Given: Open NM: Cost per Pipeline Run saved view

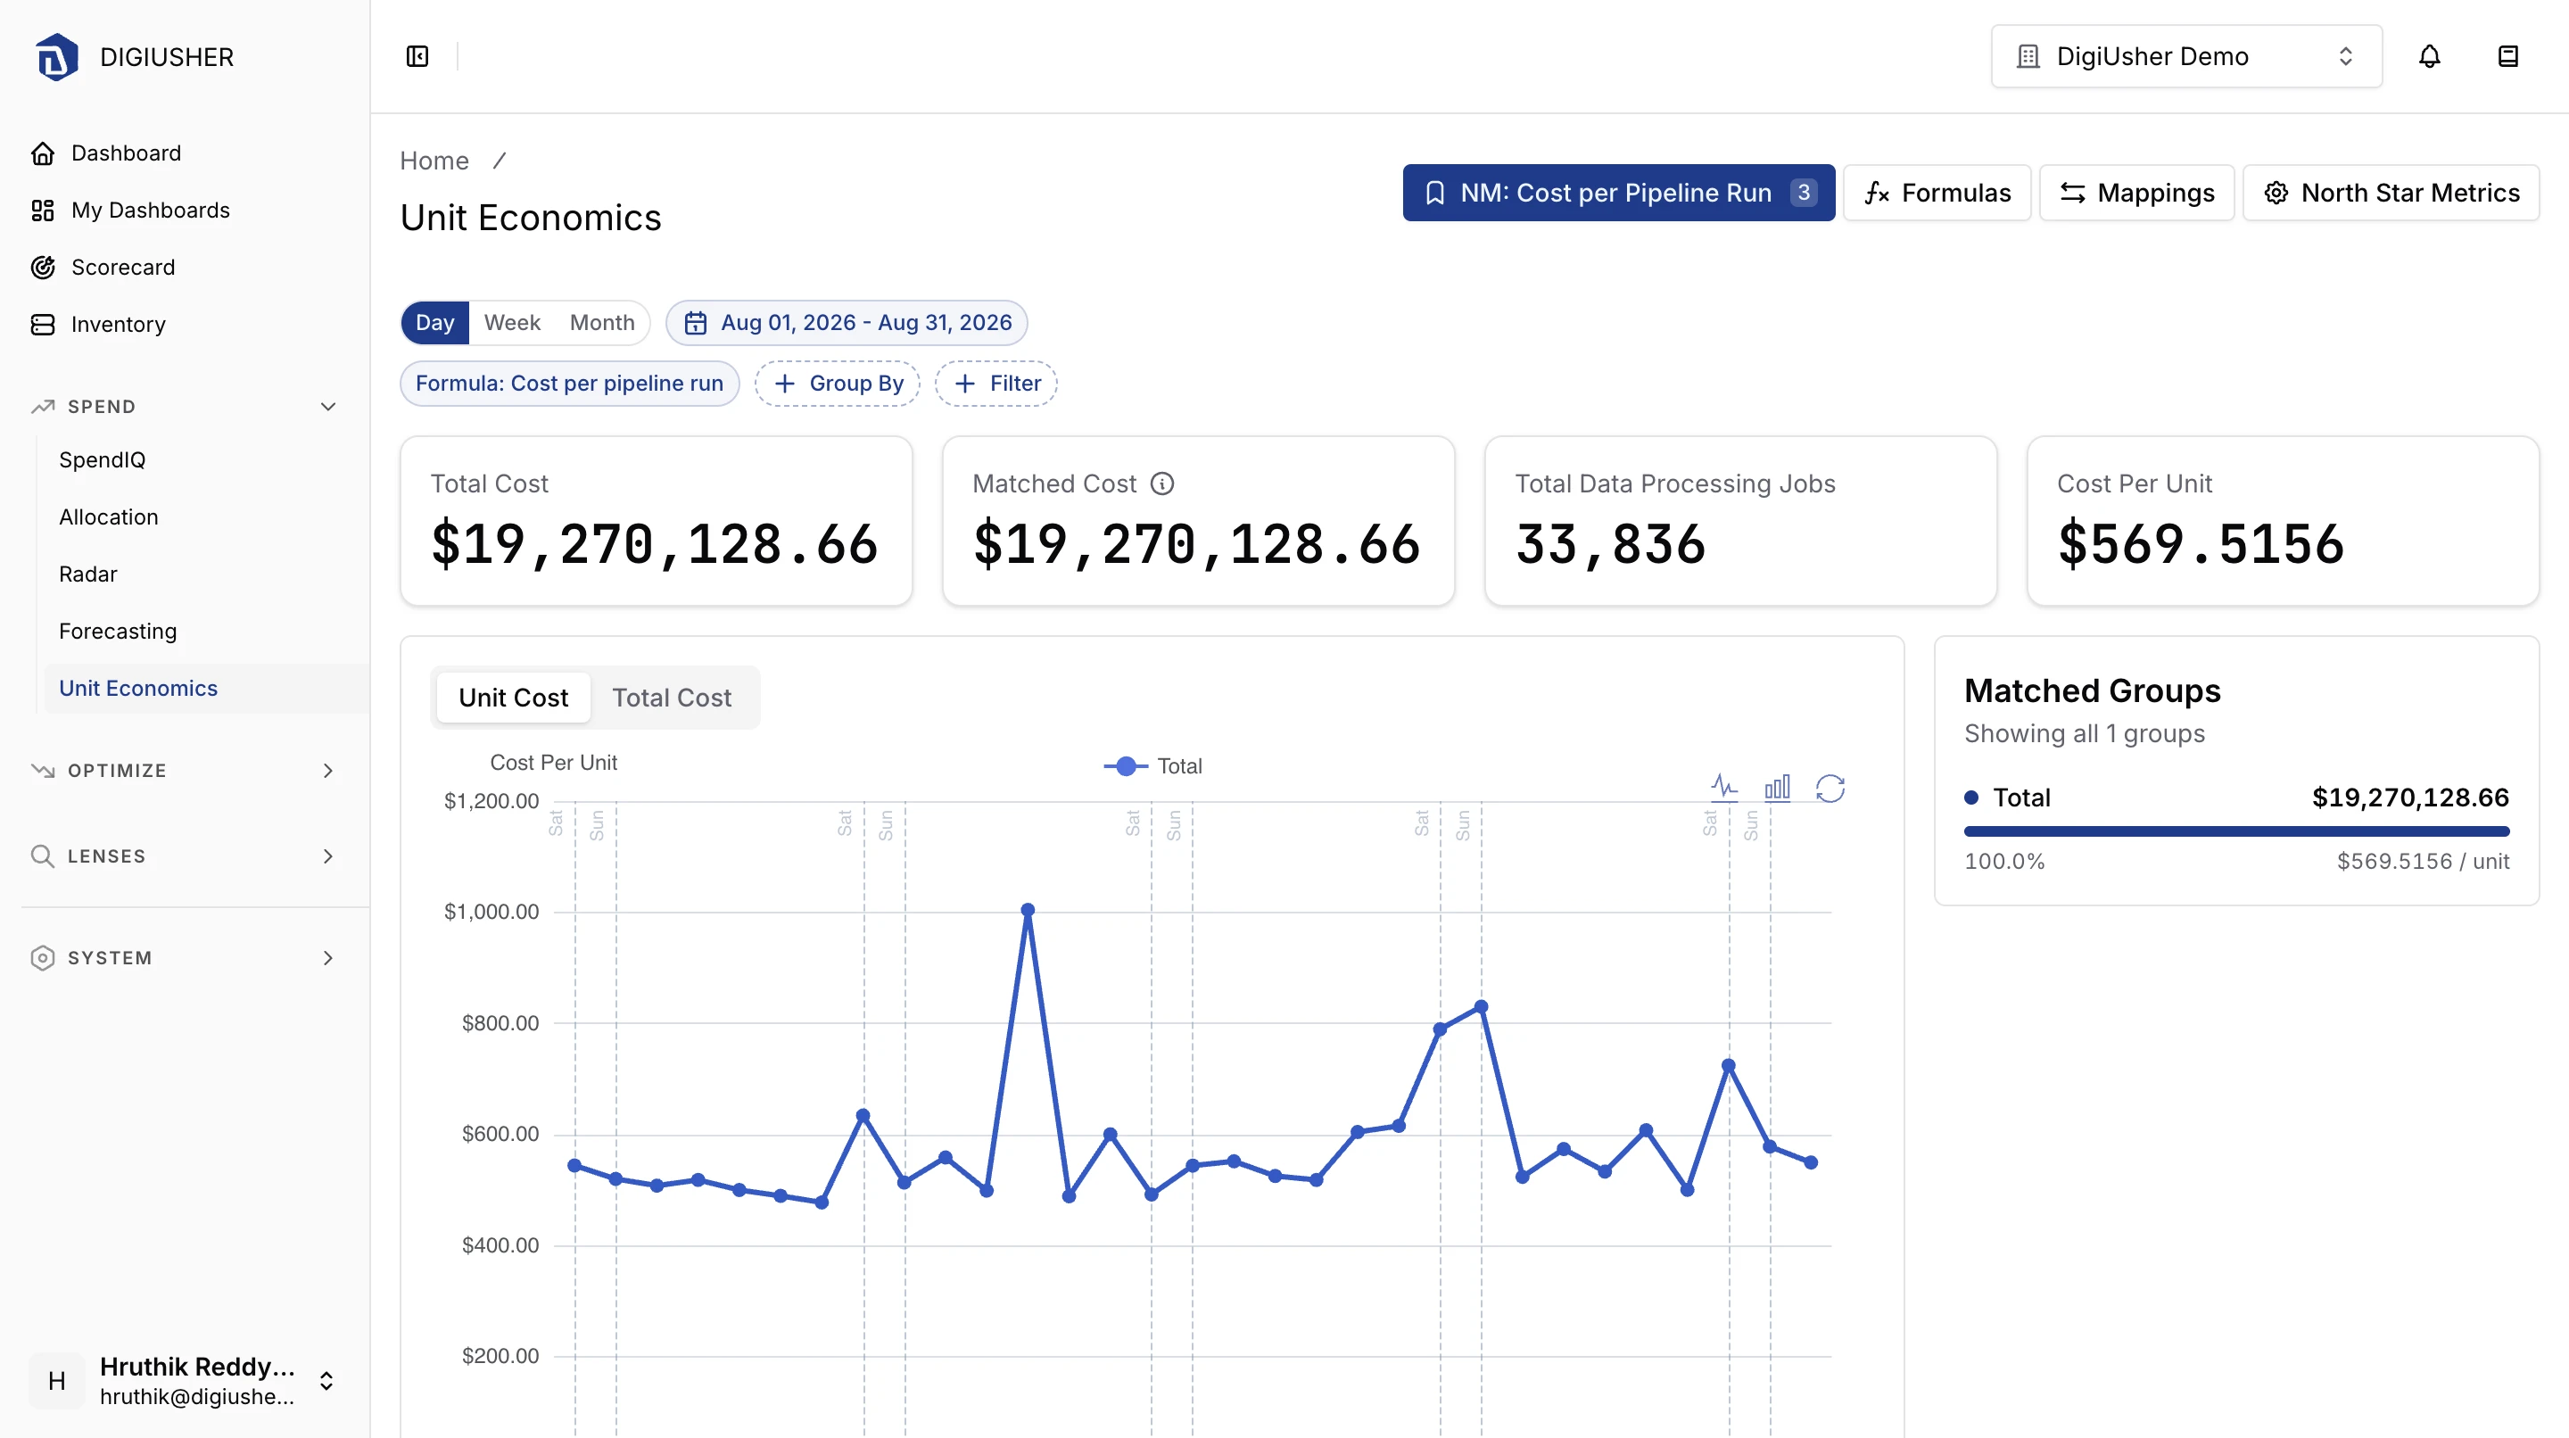Looking at the screenshot, I should click(1619, 193).
